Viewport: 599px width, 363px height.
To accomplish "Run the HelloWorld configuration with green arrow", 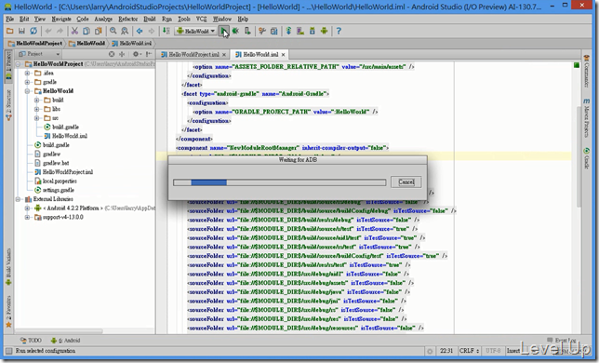I will (224, 31).
